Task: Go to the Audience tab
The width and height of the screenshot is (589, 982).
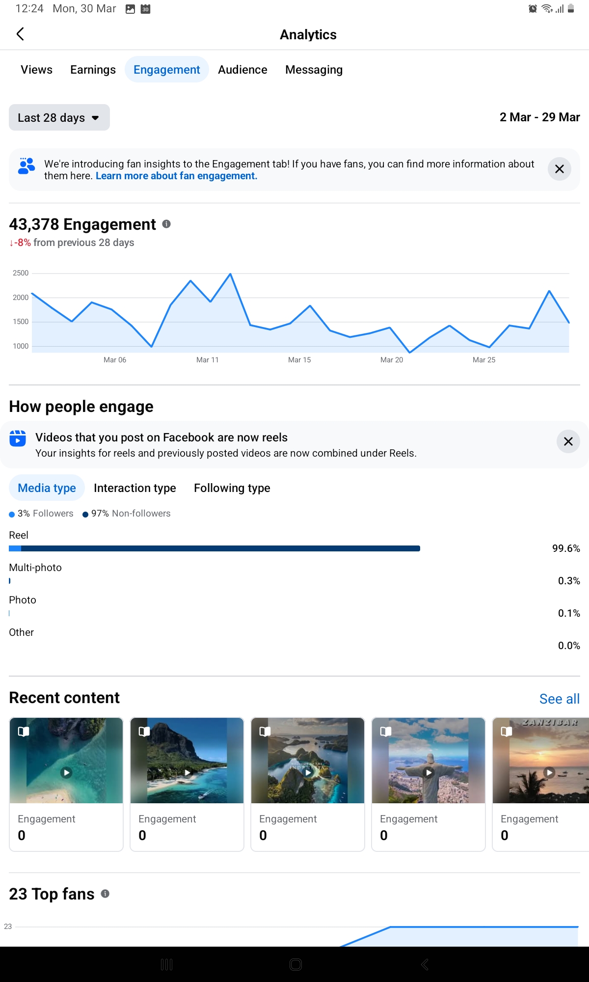Action: pyautogui.click(x=242, y=70)
